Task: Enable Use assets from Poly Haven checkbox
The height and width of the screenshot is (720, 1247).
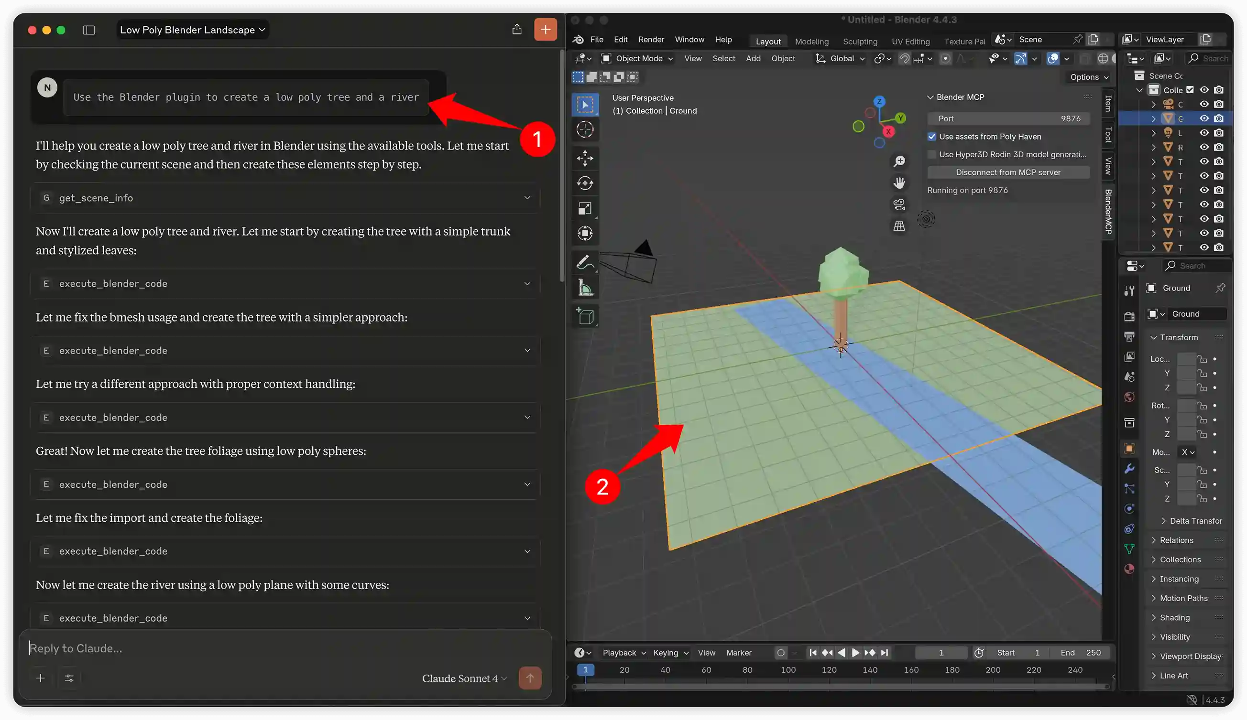Action: pos(932,137)
